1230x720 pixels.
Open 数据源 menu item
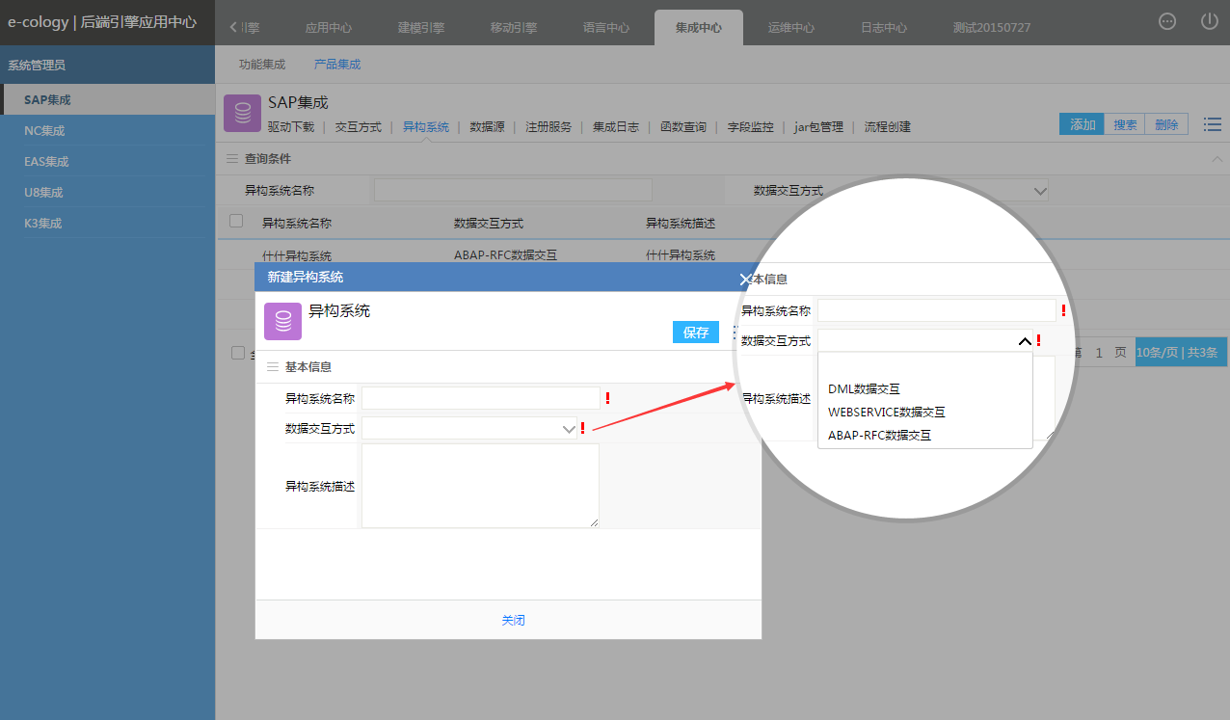tap(488, 127)
